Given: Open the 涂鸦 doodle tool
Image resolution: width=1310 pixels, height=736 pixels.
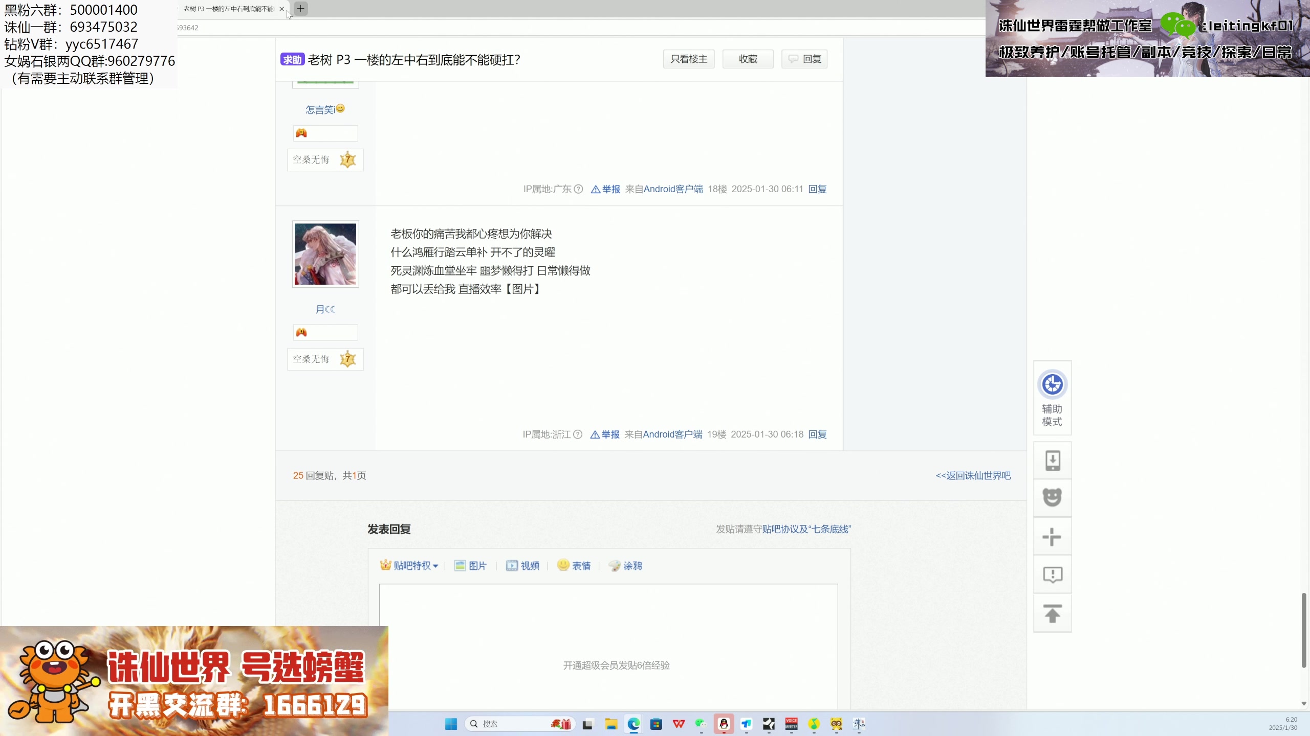Looking at the screenshot, I should pyautogui.click(x=625, y=565).
